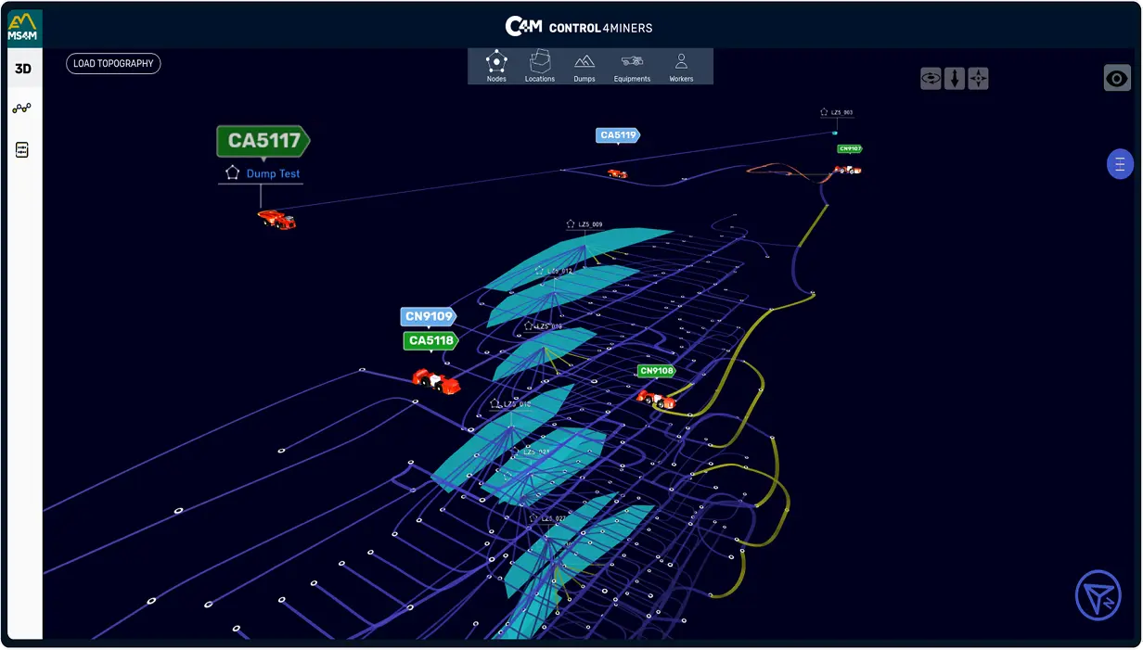Image resolution: width=1143 pixels, height=650 pixels.
Task: Select the CA5117 equipment label
Action: pos(263,141)
